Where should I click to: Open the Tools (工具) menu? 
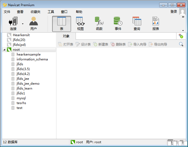(51, 12)
